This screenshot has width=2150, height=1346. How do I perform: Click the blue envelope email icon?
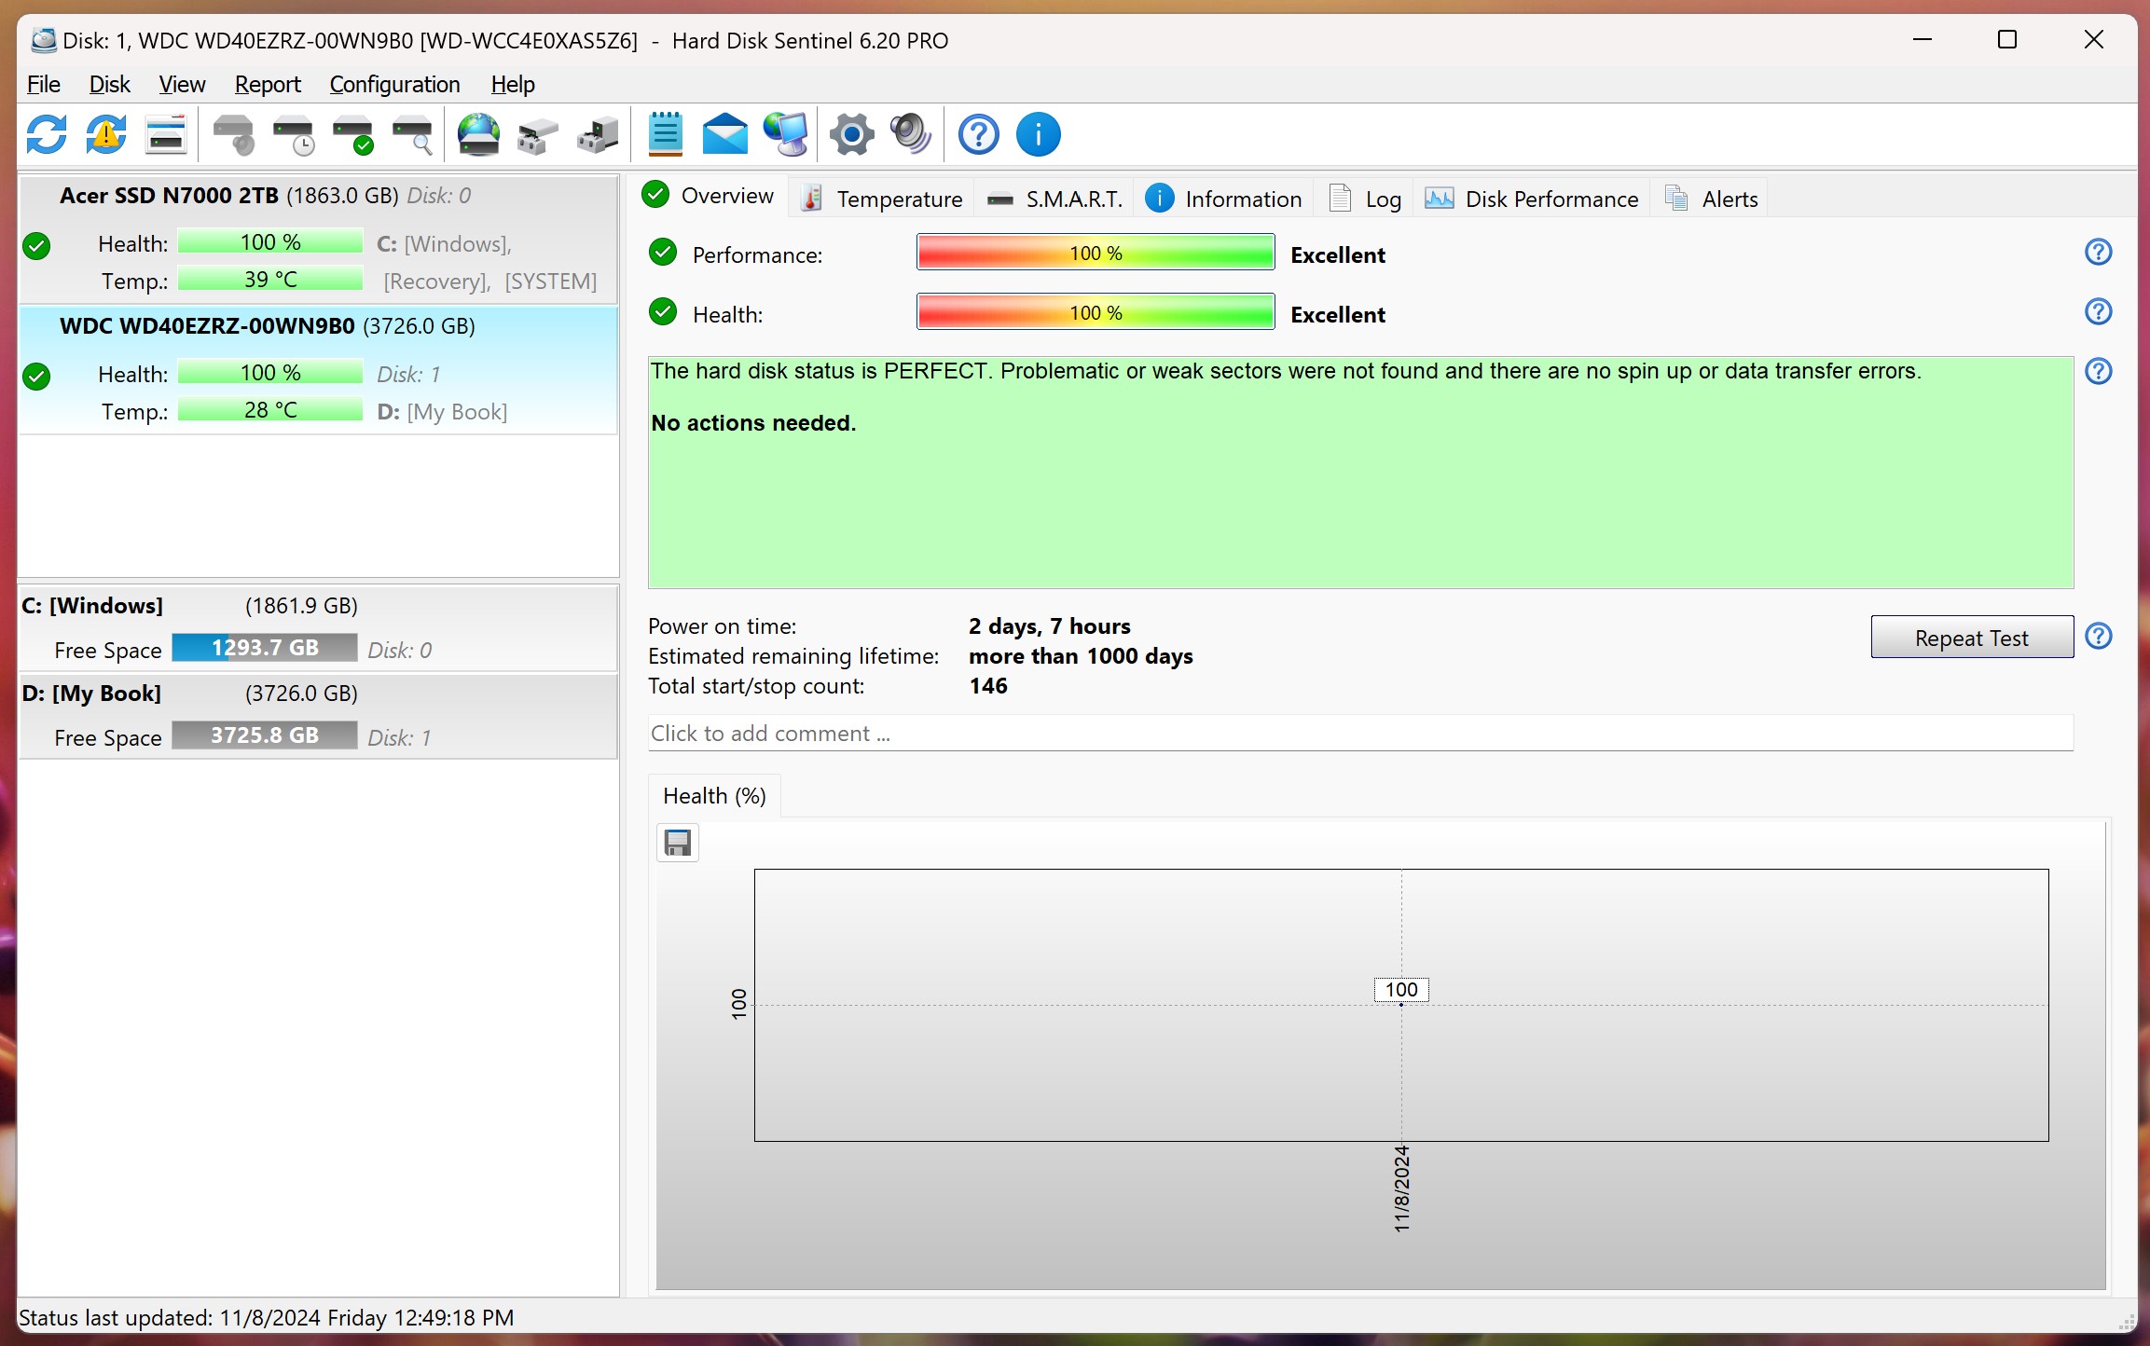pos(724,134)
